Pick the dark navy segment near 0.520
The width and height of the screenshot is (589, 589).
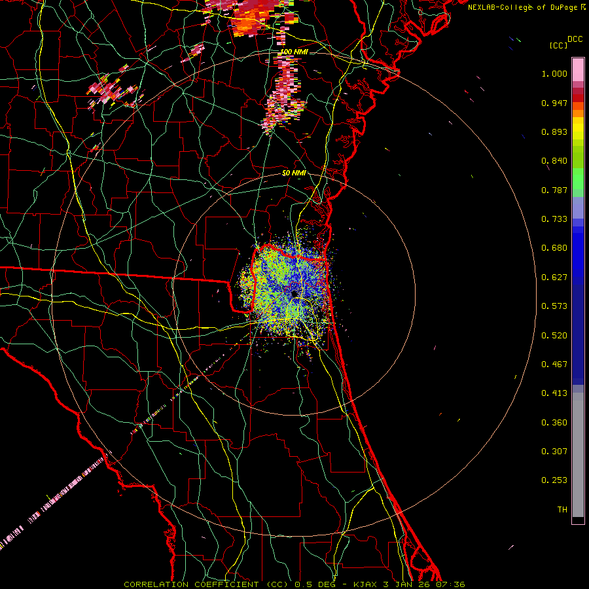pos(578,334)
